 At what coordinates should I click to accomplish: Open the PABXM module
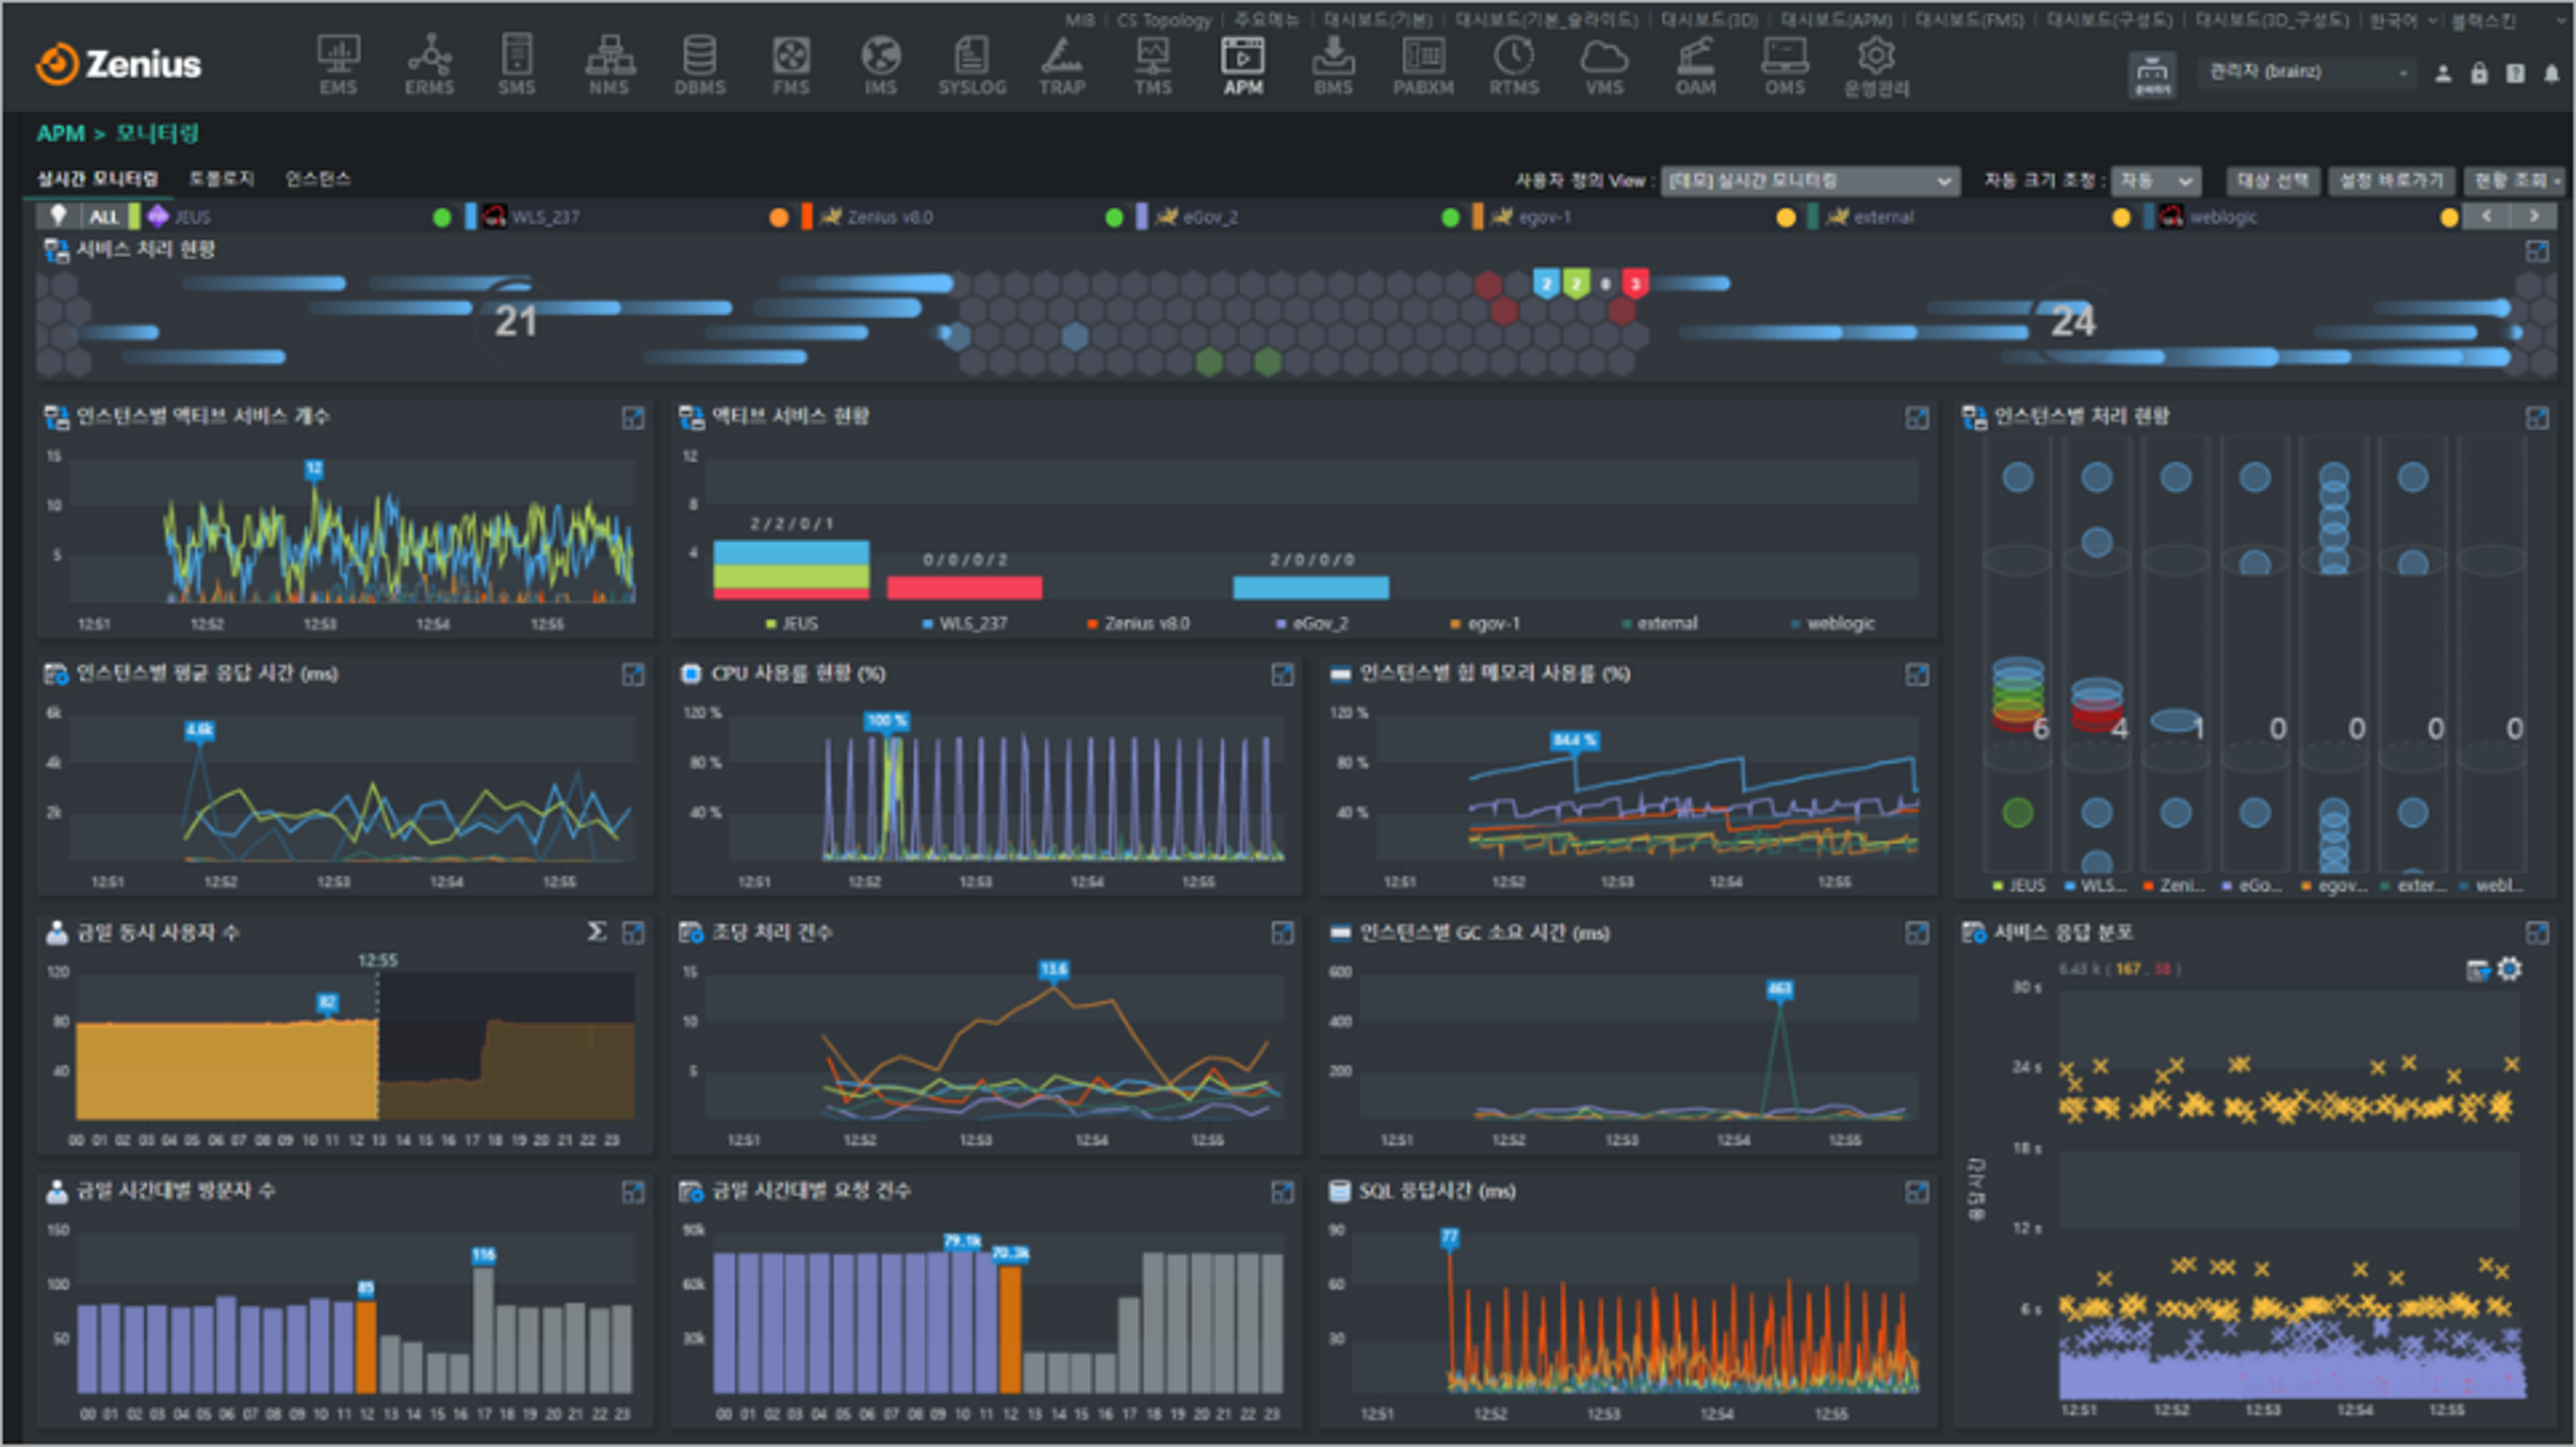[x=1423, y=65]
